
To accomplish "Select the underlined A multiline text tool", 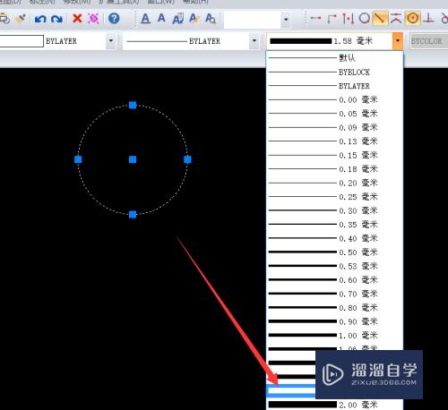I will (145, 19).
